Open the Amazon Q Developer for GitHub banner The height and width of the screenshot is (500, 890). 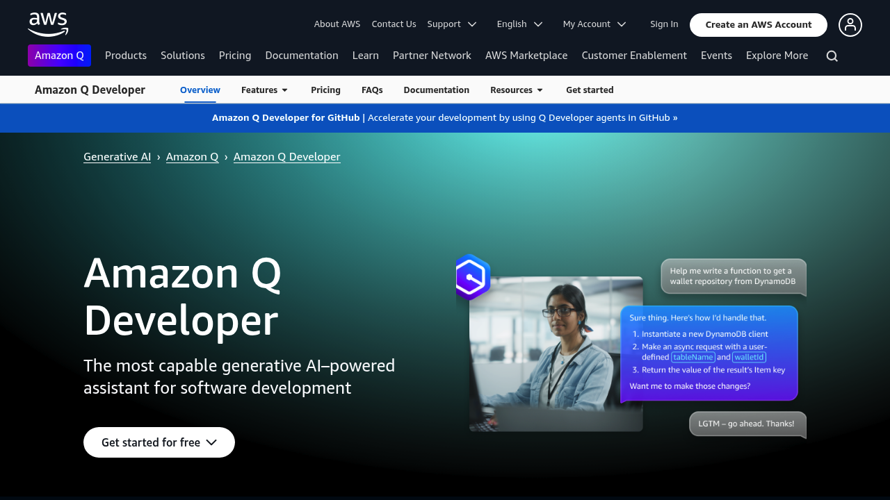445,117
